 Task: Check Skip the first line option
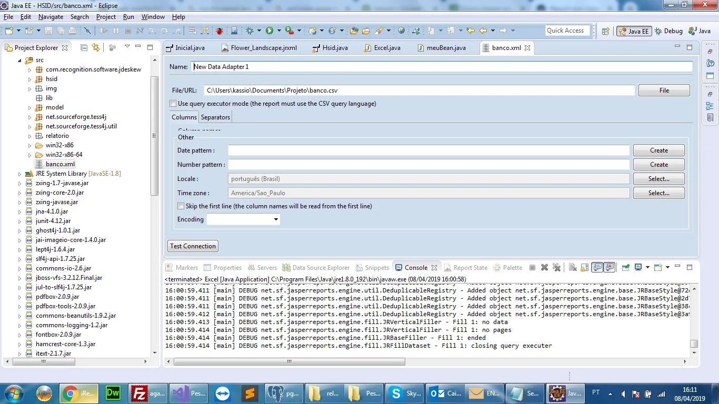coord(181,206)
